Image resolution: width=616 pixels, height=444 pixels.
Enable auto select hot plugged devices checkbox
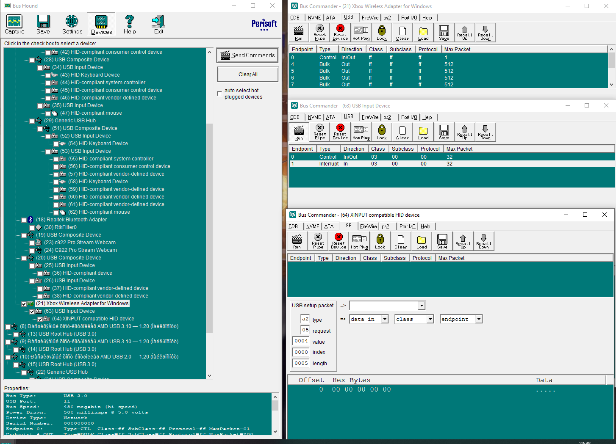219,94
